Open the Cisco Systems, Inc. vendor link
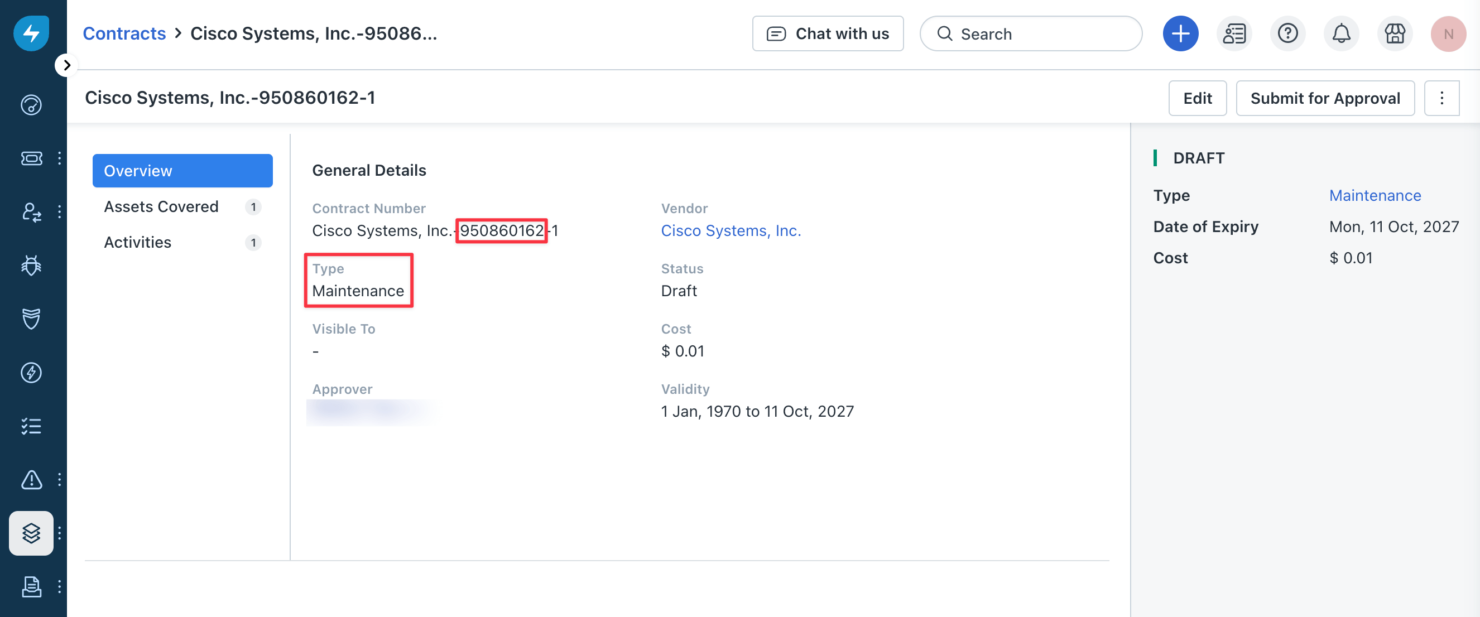Image resolution: width=1480 pixels, height=617 pixels. point(730,230)
